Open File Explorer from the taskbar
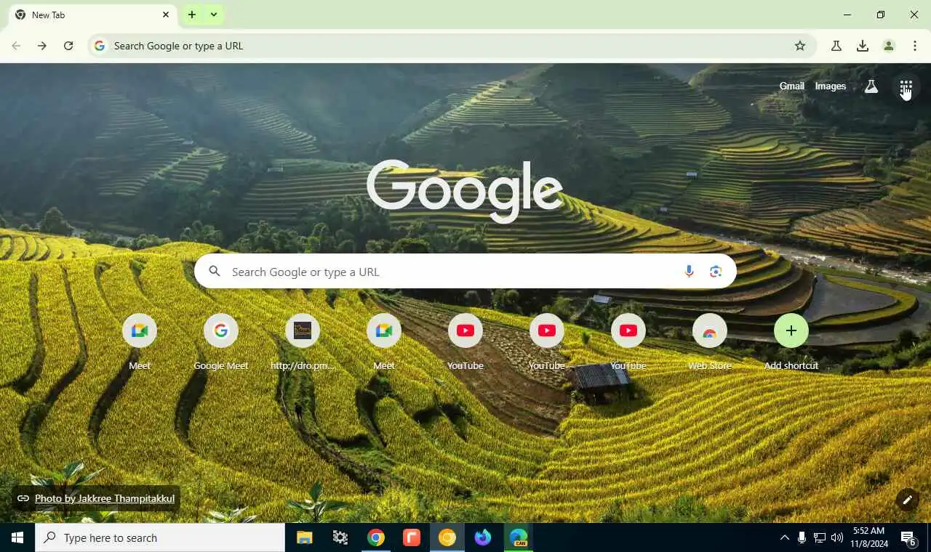The height and width of the screenshot is (552, 931). (304, 537)
